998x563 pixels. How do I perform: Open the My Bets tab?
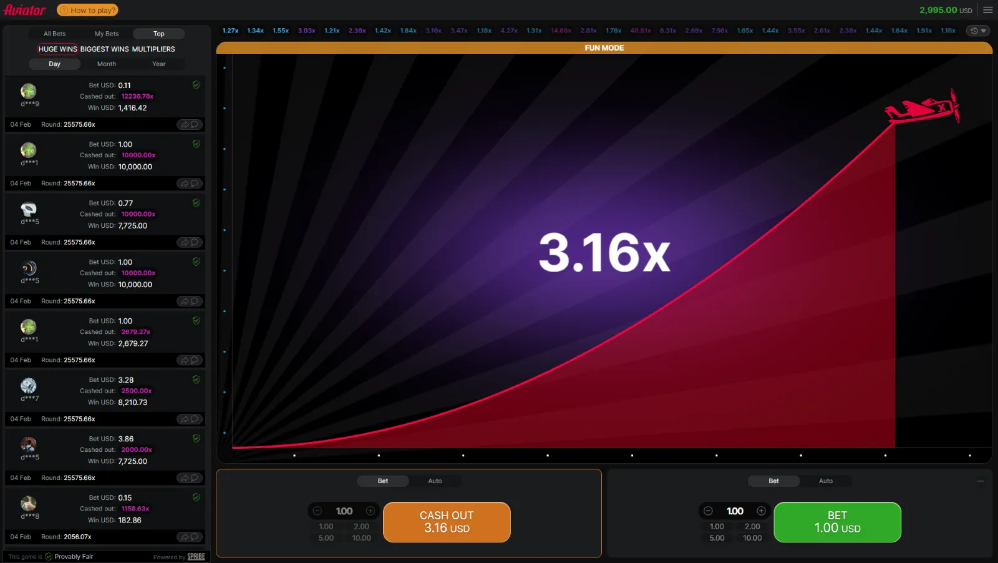point(107,34)
